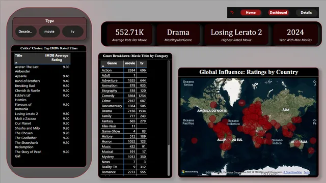Select Flavours of Romania row
The height and width of the screenshot is (183, 326).
(42, 107)
